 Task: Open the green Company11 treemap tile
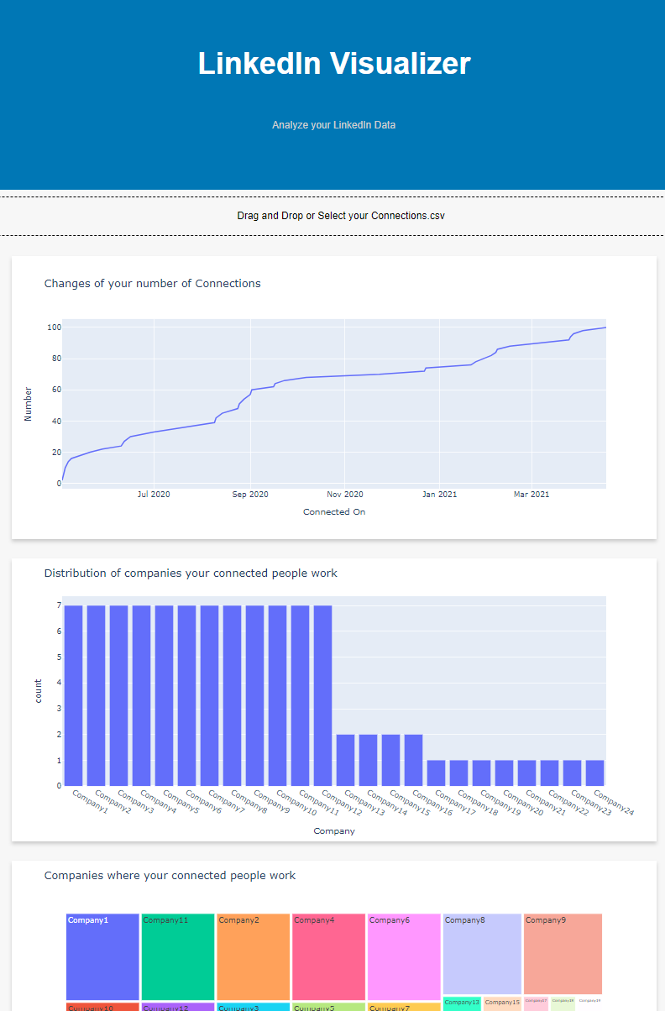[178, 957]
